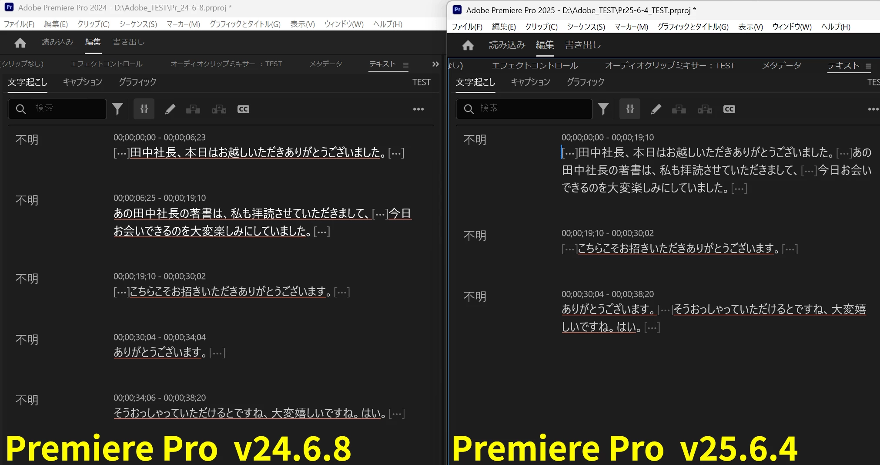Click the filter funnel icon in Premiere Pro 2024
Viewport: 880px width, 465px height.
117,109
